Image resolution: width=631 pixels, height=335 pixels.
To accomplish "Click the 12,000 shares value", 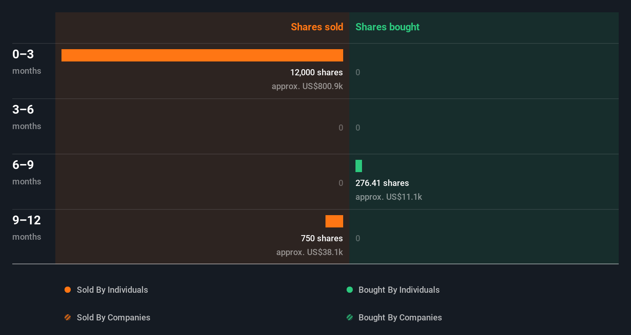I will click(316, 72).
